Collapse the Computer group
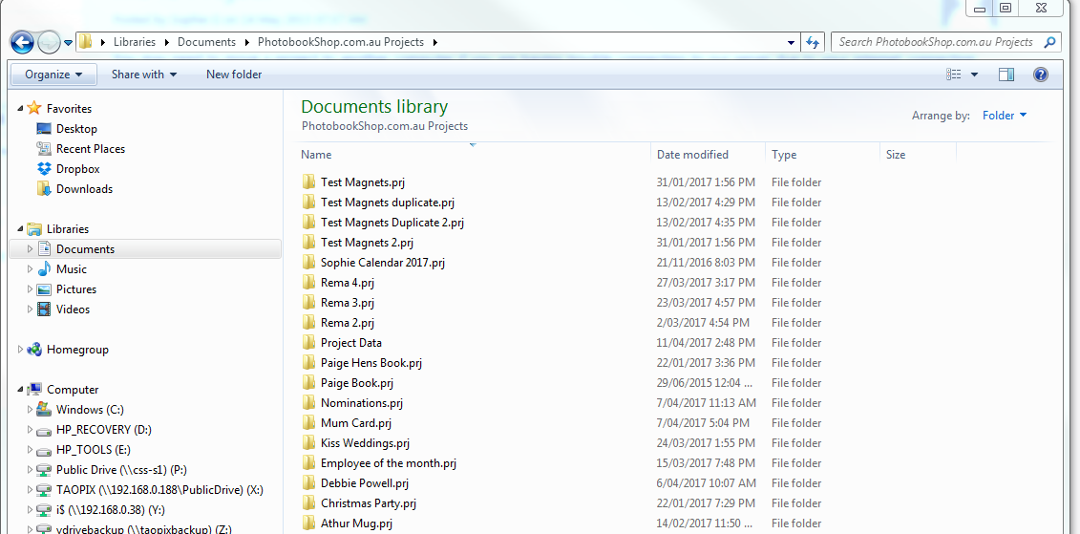This screenshot has width=1080, height=534. pyautogui.click(x=20, y=390)
